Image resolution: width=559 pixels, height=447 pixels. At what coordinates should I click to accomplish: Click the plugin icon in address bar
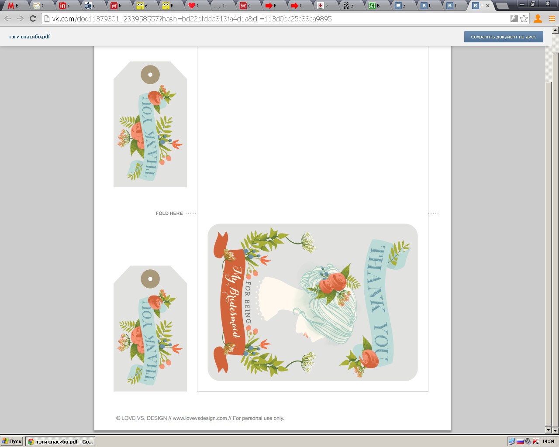(x=514, y=19)
